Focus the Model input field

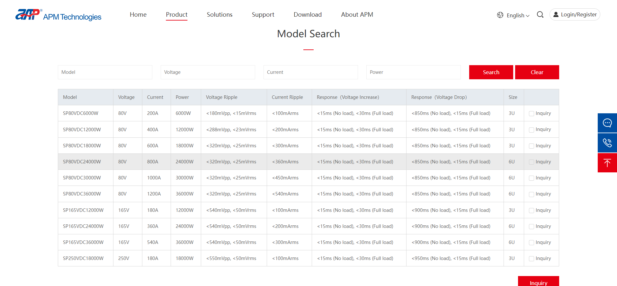click(105, 72)
